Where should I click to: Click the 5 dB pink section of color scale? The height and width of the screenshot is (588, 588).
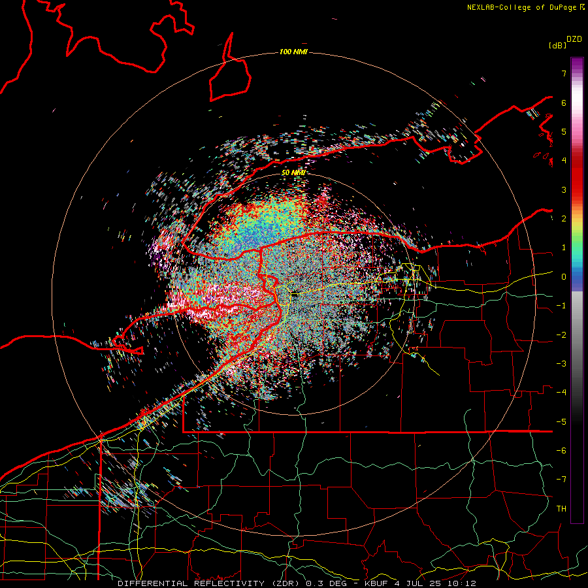point(577,131)
